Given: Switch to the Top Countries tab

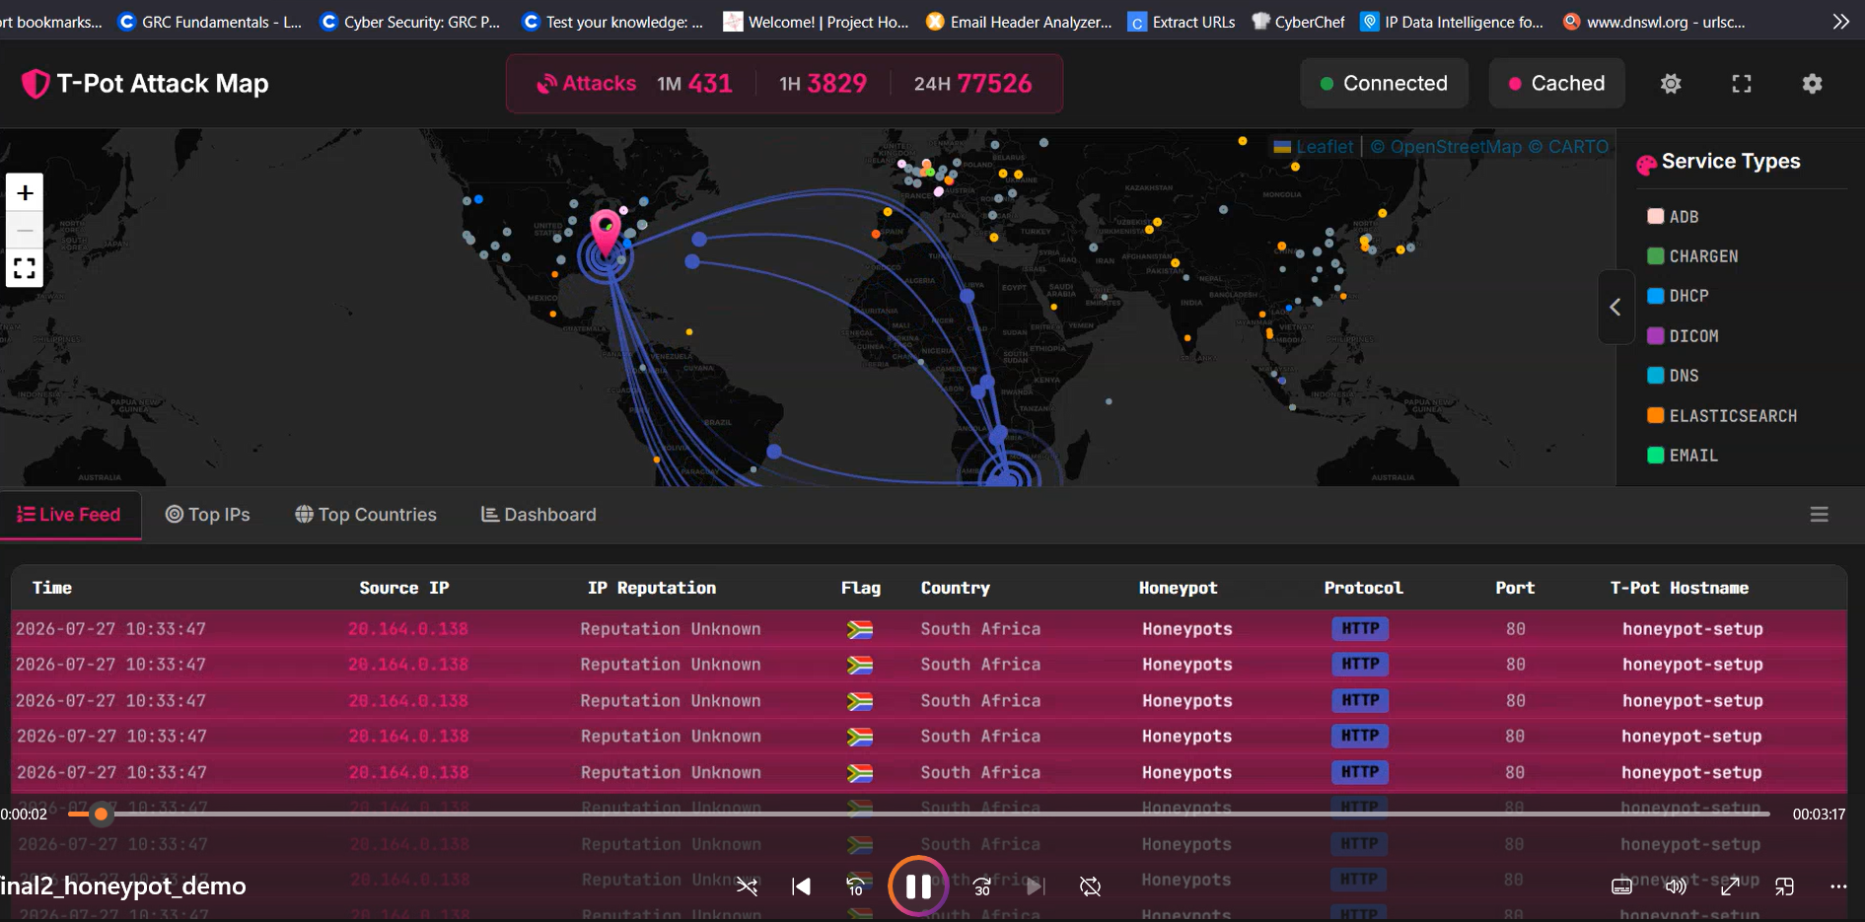Looking at the screenshot, I should pyautogui.click(x=366, y=515).
